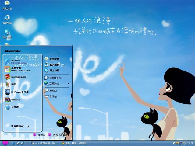The image size is (195, 146).
Task: Open 我的文档 in Start menu right pane
Action: (52, 59)
